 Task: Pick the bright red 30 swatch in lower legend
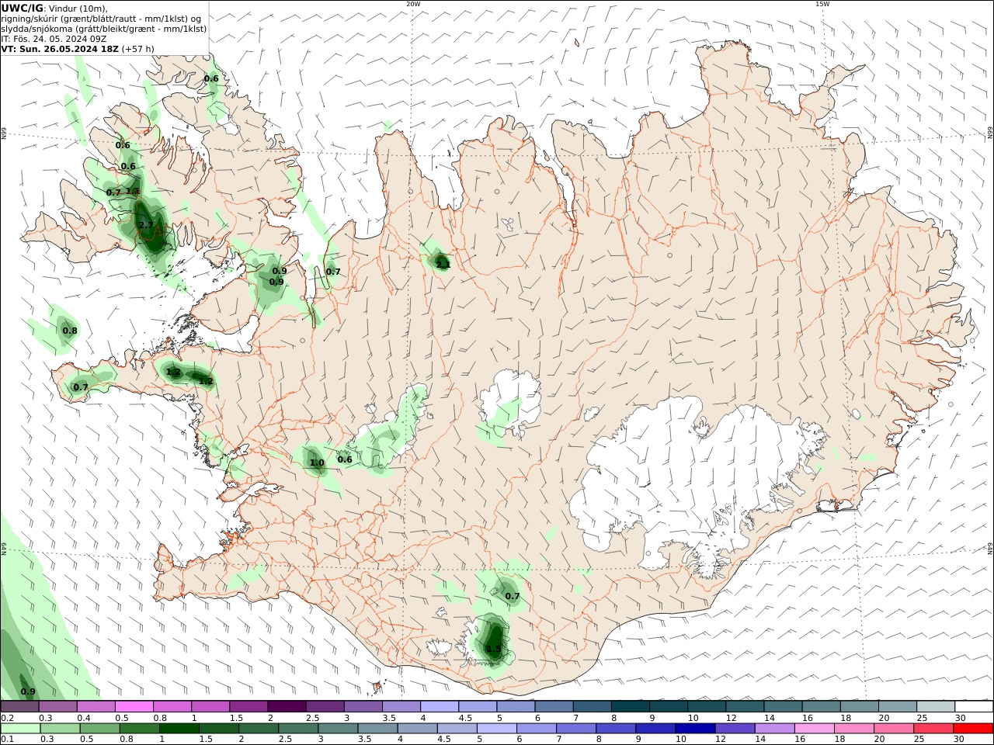(972, 729)
